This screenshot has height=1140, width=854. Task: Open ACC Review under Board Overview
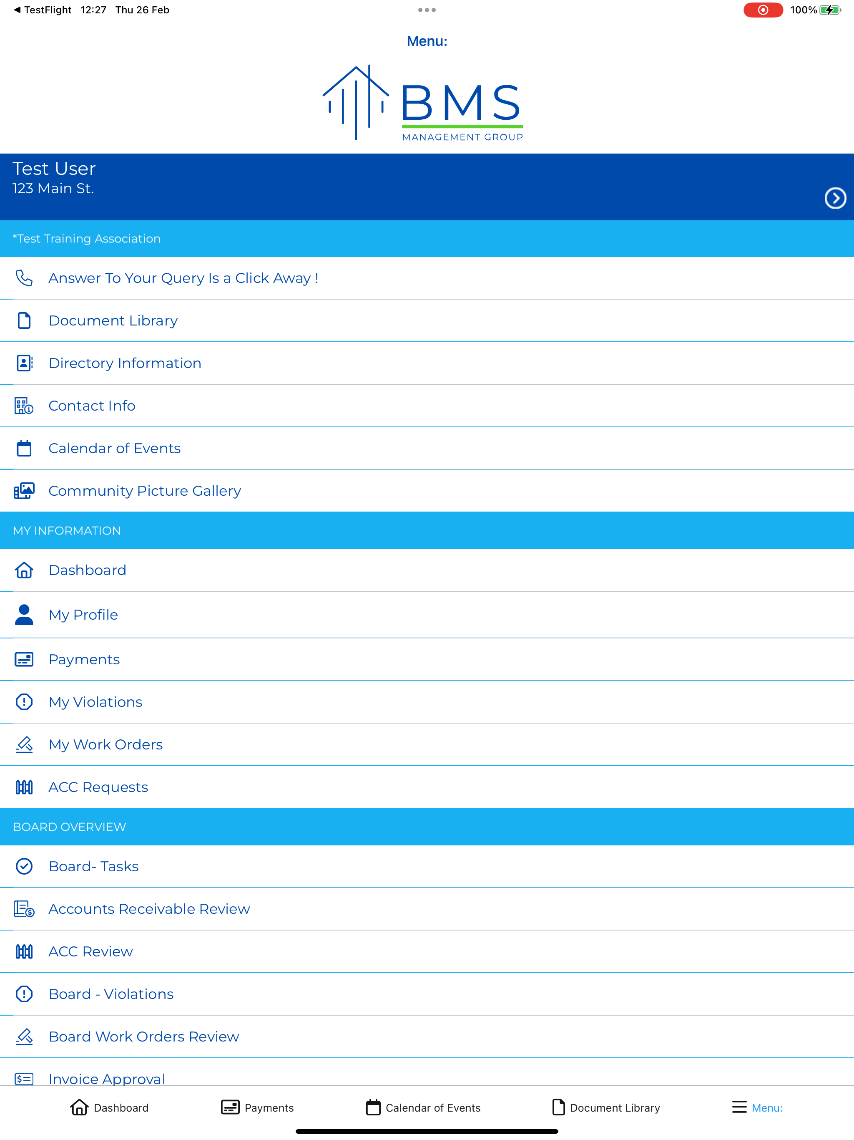click(x=427, y=951)
